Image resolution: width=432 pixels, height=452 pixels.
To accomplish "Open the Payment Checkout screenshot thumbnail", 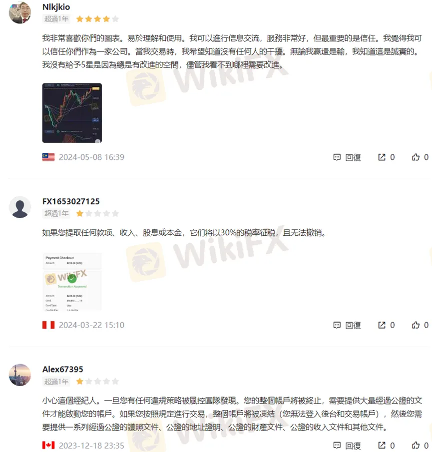I will click(72, 282).
